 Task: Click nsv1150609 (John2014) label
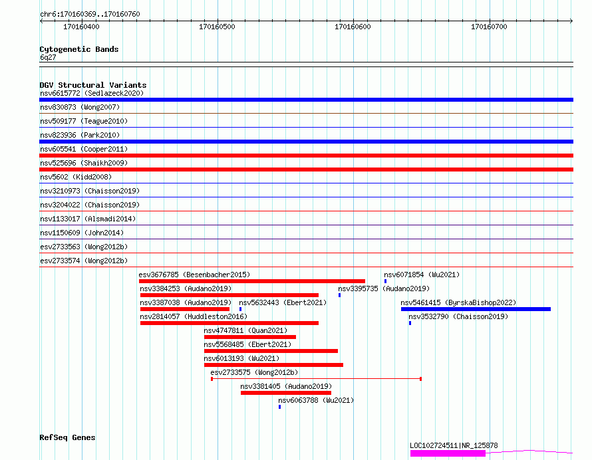82,233
